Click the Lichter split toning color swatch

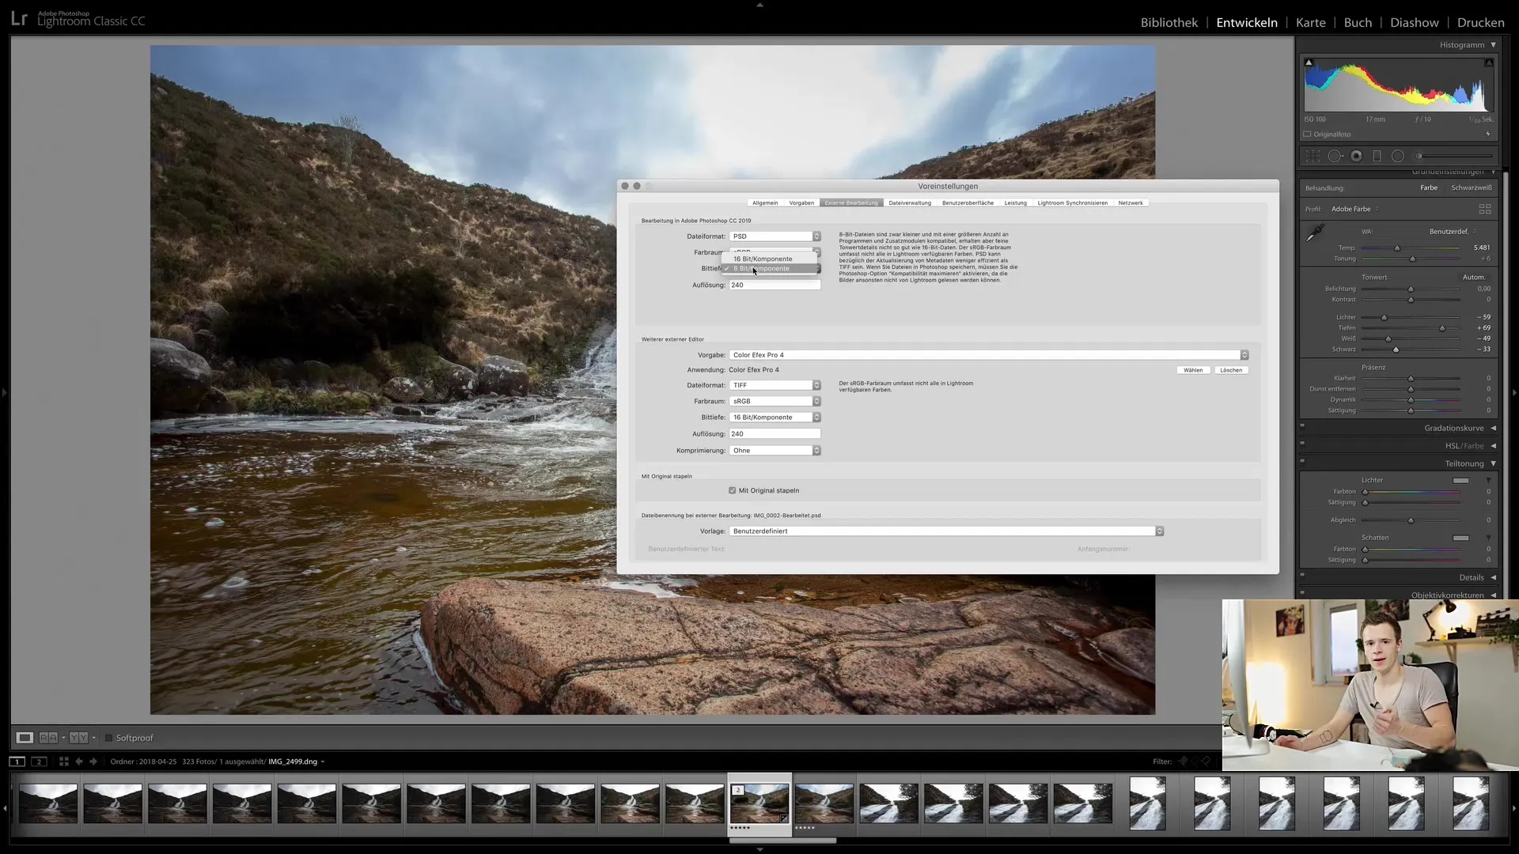tap(1460, 481)
